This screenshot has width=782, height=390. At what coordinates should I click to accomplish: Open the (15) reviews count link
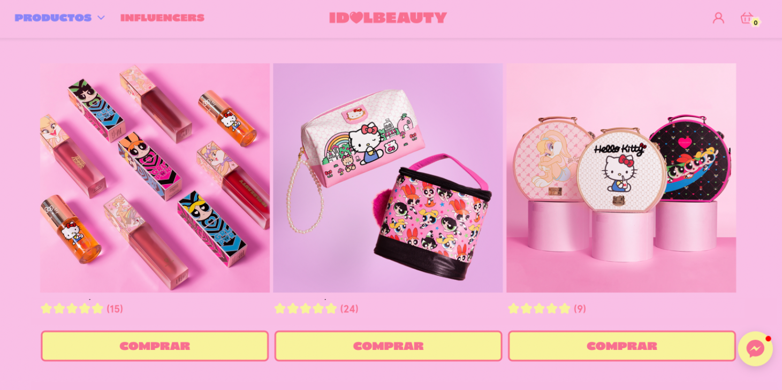(115, 309)
